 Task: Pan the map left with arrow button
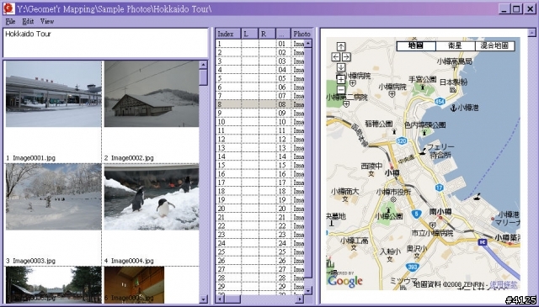point(336,57)
